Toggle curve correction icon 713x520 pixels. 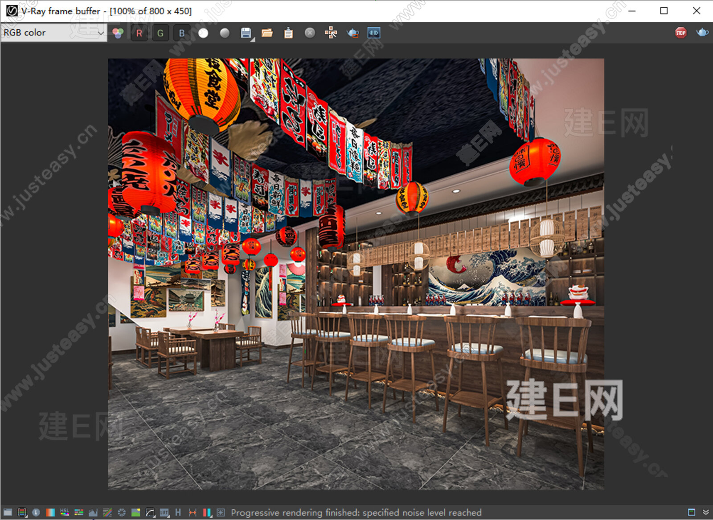click(107, 512)
